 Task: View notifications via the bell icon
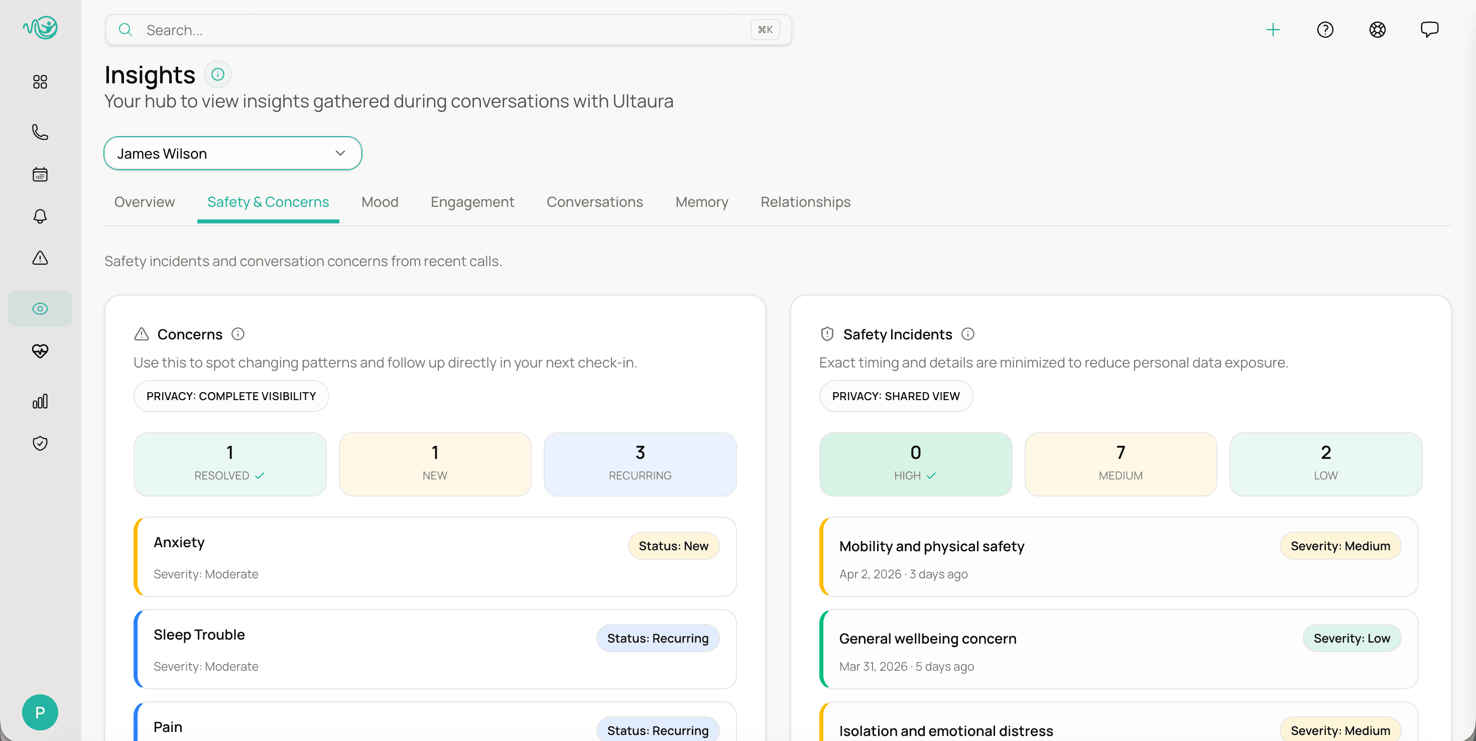(40, 216)
